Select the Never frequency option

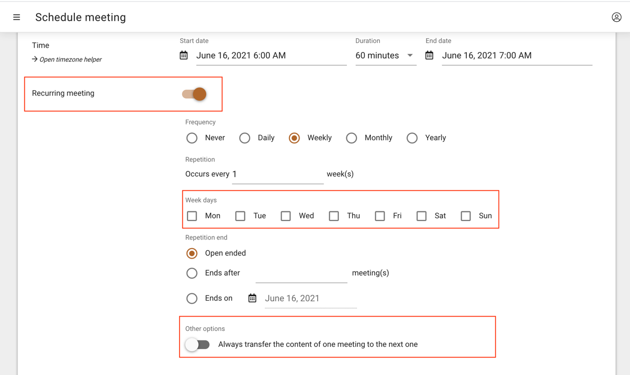click(192, 138)
